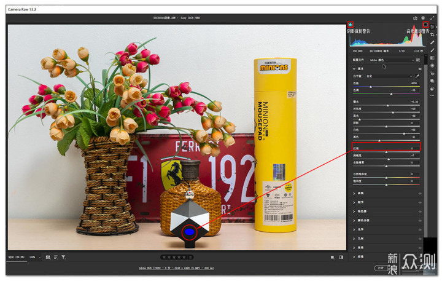The width and height of the screenshot is (442, 281).
Task: Select the Spot Removal tool
Action: pos(432,42)
